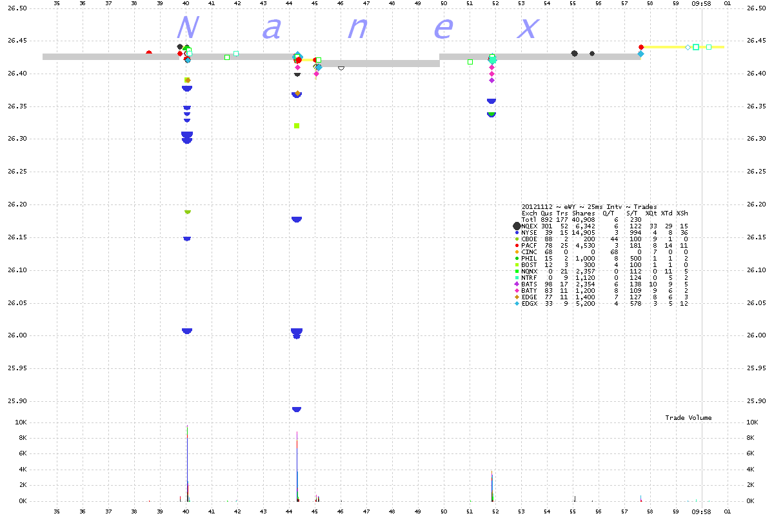Click left axis volume label '10K'
Screen dimensions: 774x516
click(20, 422)
